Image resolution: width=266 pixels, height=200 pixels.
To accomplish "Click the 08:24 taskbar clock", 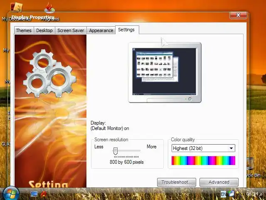I will click(x=254, y=194).
